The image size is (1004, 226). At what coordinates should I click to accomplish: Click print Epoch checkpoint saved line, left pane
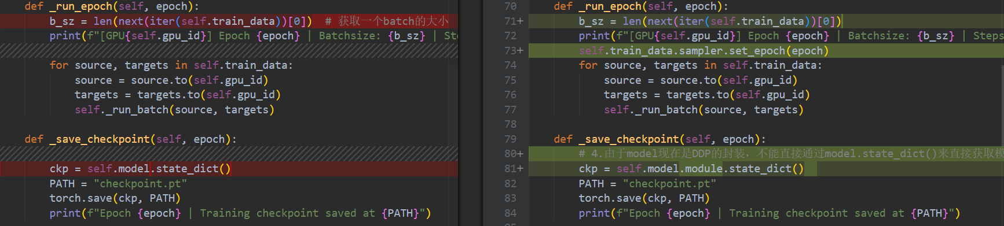point(240,213)
